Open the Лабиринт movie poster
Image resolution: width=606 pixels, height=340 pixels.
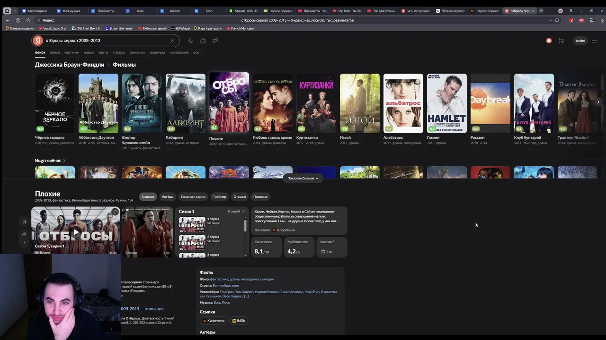click(186, 103)
